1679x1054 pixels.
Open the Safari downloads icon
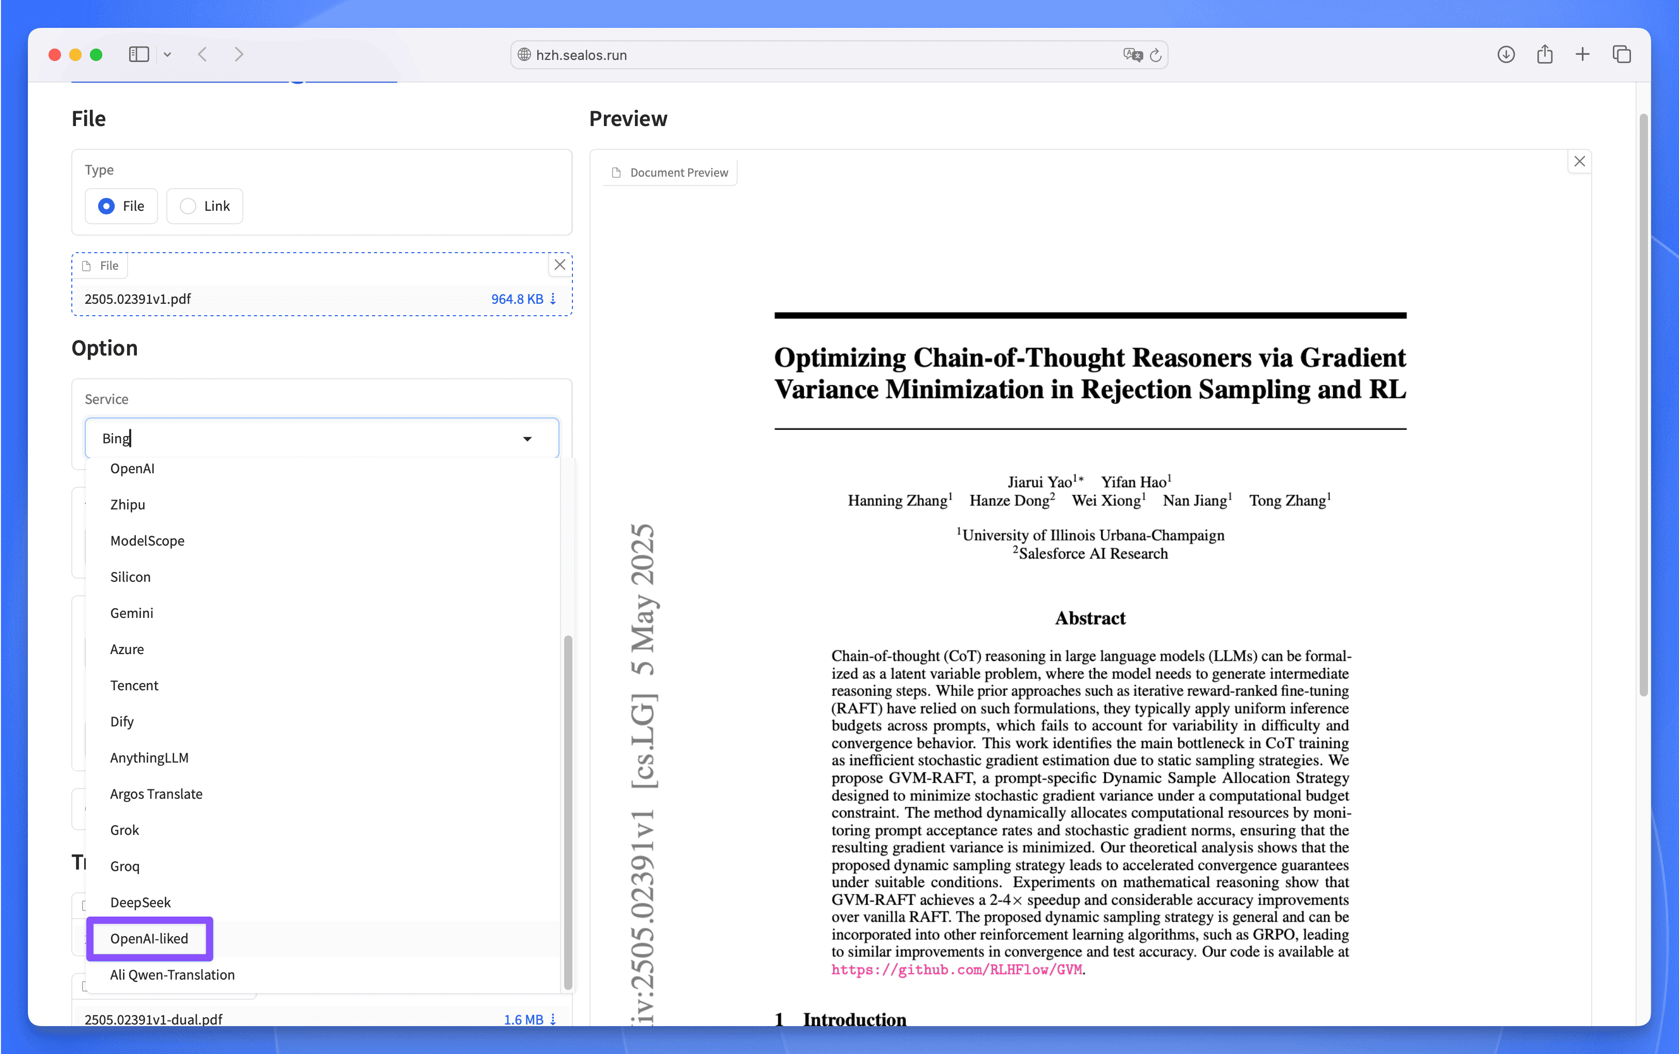[1505, 54]
